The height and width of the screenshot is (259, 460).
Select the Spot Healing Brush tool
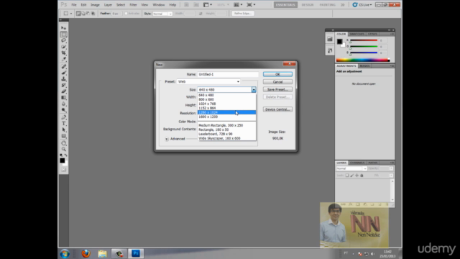pos(64,66)
